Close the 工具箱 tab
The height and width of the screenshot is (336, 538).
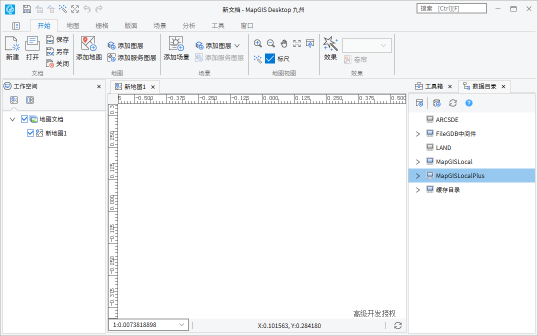[x=450, y=86]
